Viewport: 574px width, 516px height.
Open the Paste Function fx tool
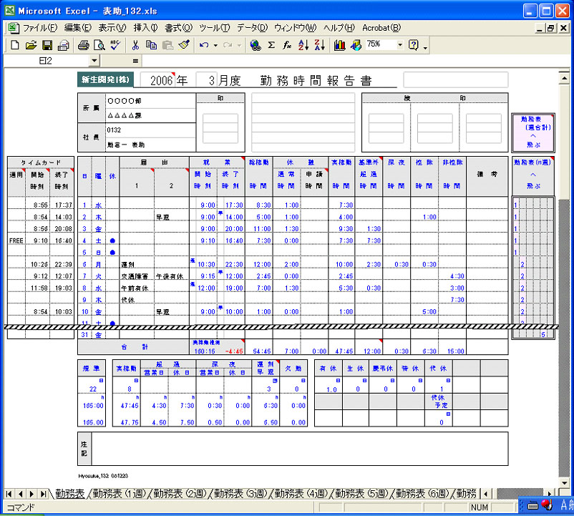(287, 45)
